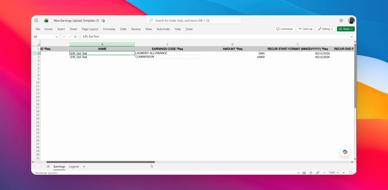This screenshot has height=190, width=388.
Task: Check the cloud save status icon
Action: pos(103,20)
